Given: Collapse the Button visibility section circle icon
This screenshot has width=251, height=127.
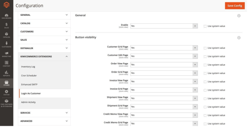Looking at the screenshot, I should [x=239, y=38].
